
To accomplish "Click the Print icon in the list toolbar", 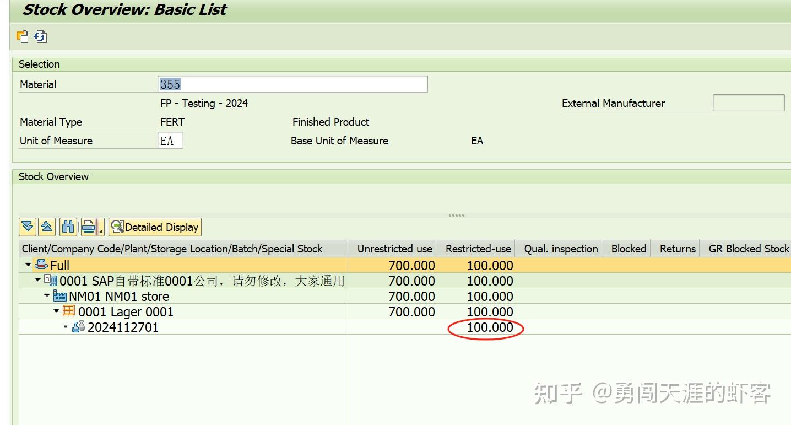I will pos(89,226).
